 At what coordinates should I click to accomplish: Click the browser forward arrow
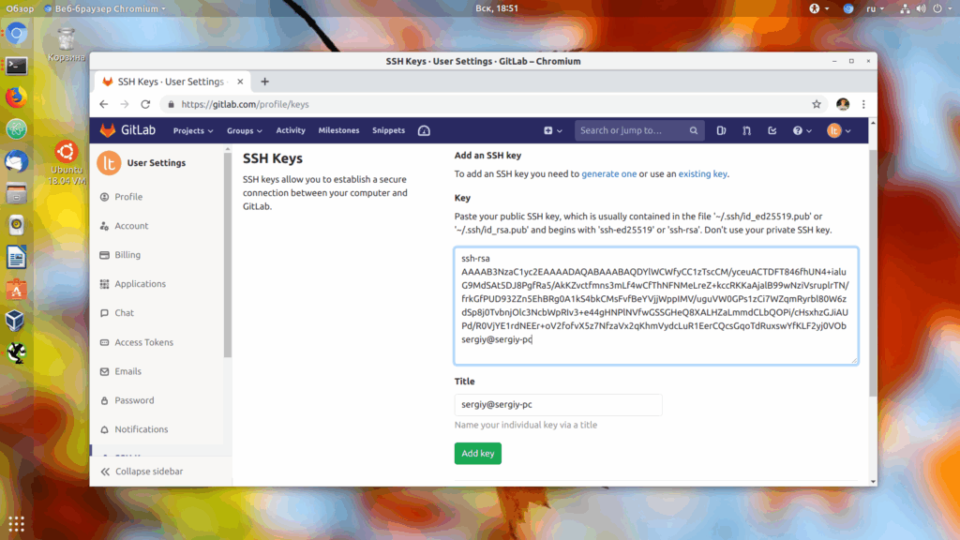coord(125,104)
